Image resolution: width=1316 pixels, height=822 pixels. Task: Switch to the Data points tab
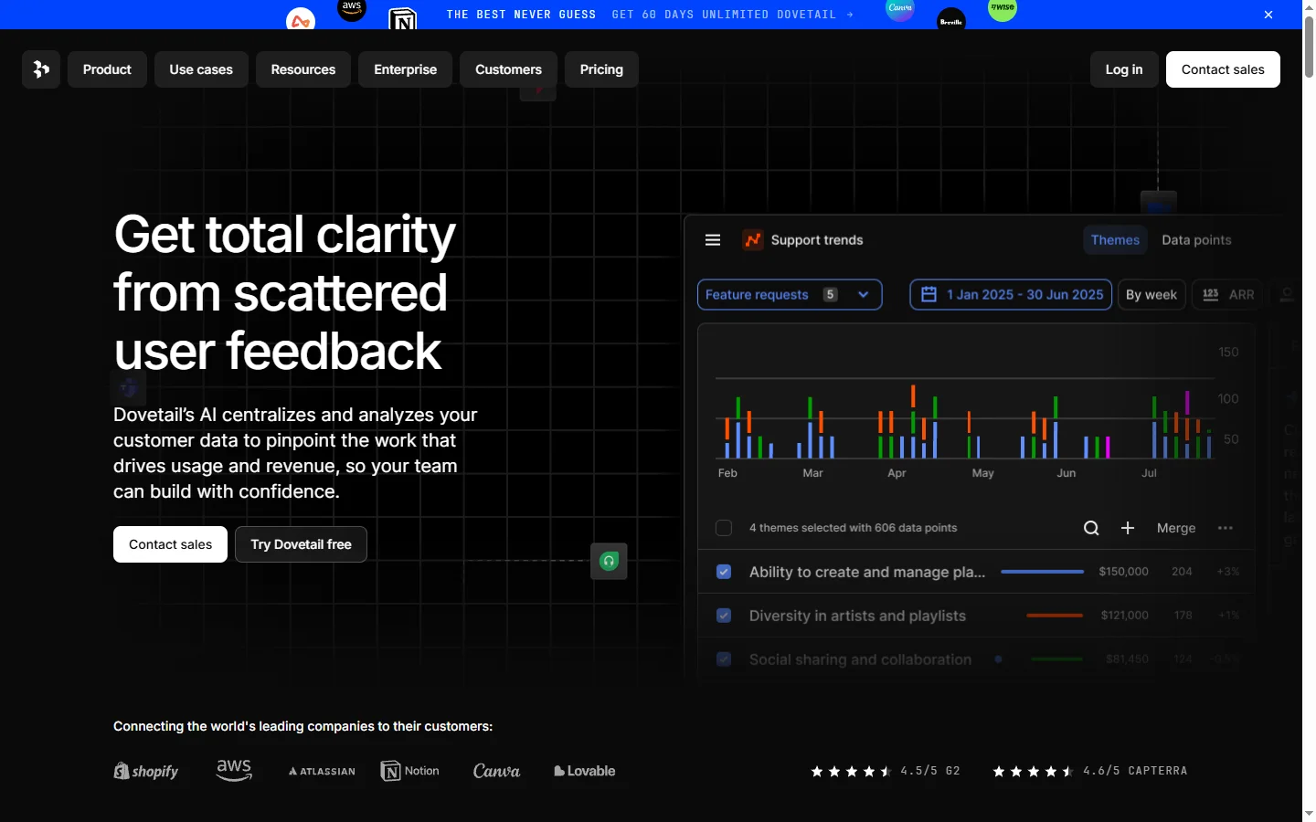(1196, 240)
